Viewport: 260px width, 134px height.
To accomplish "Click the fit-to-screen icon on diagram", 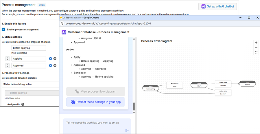I will pos(256,52).
